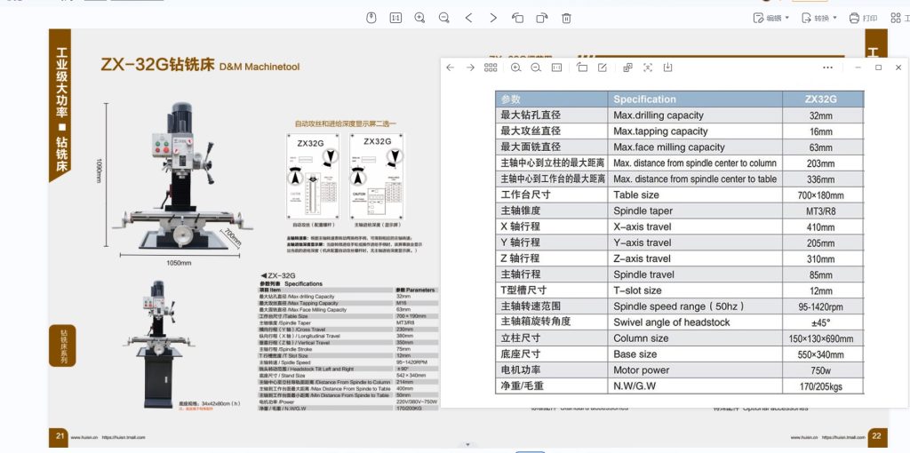Image resolution: width=910 pixels, height=453 pixels.
Task: Delete image with the trash can icon
Action: click(x=566, y=18)
